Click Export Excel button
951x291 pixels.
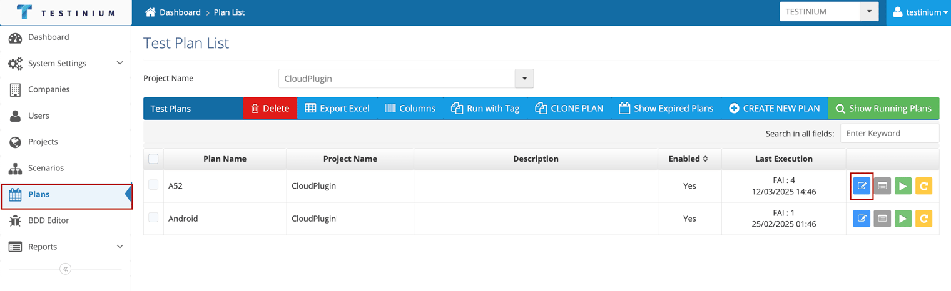tap(337, 109)
